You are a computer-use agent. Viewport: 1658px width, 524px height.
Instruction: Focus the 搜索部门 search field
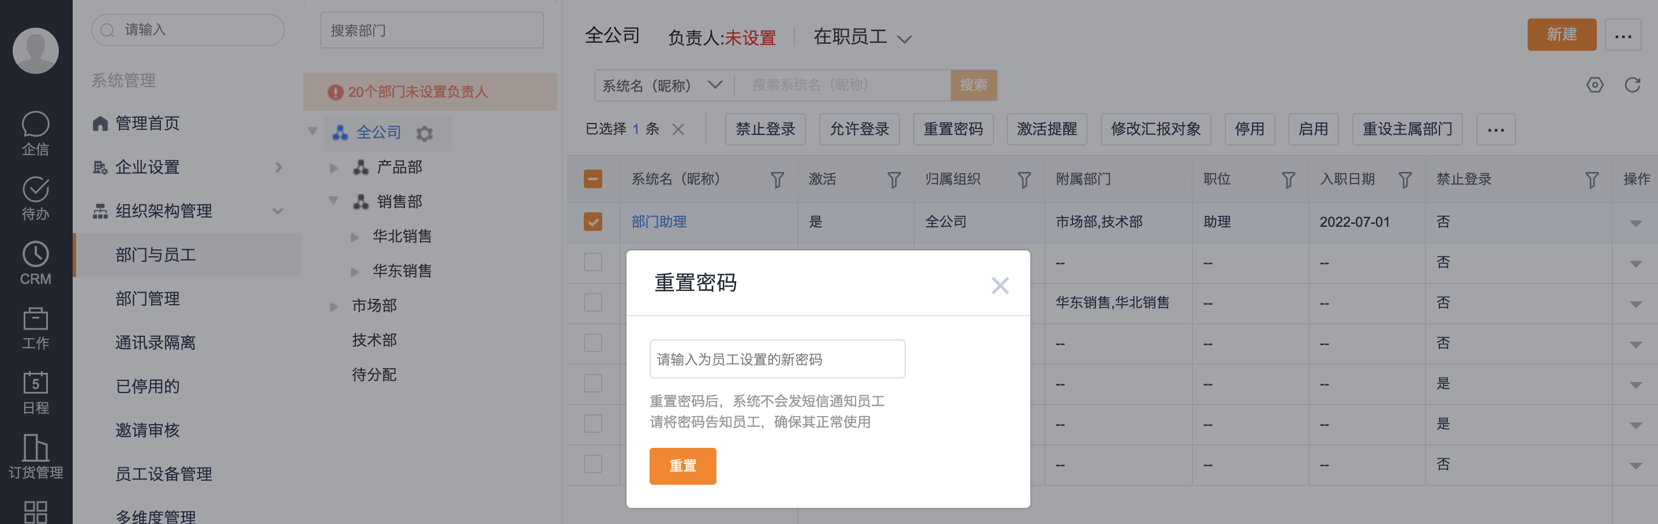(432, 30)
